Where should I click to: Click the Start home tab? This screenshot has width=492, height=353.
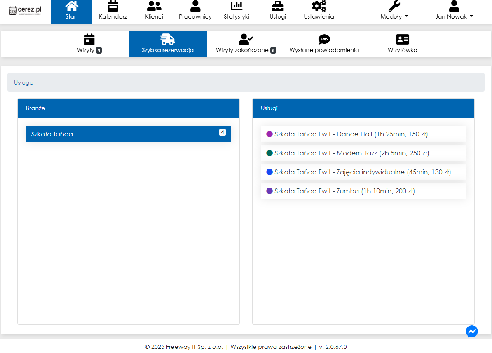[72, 12]
